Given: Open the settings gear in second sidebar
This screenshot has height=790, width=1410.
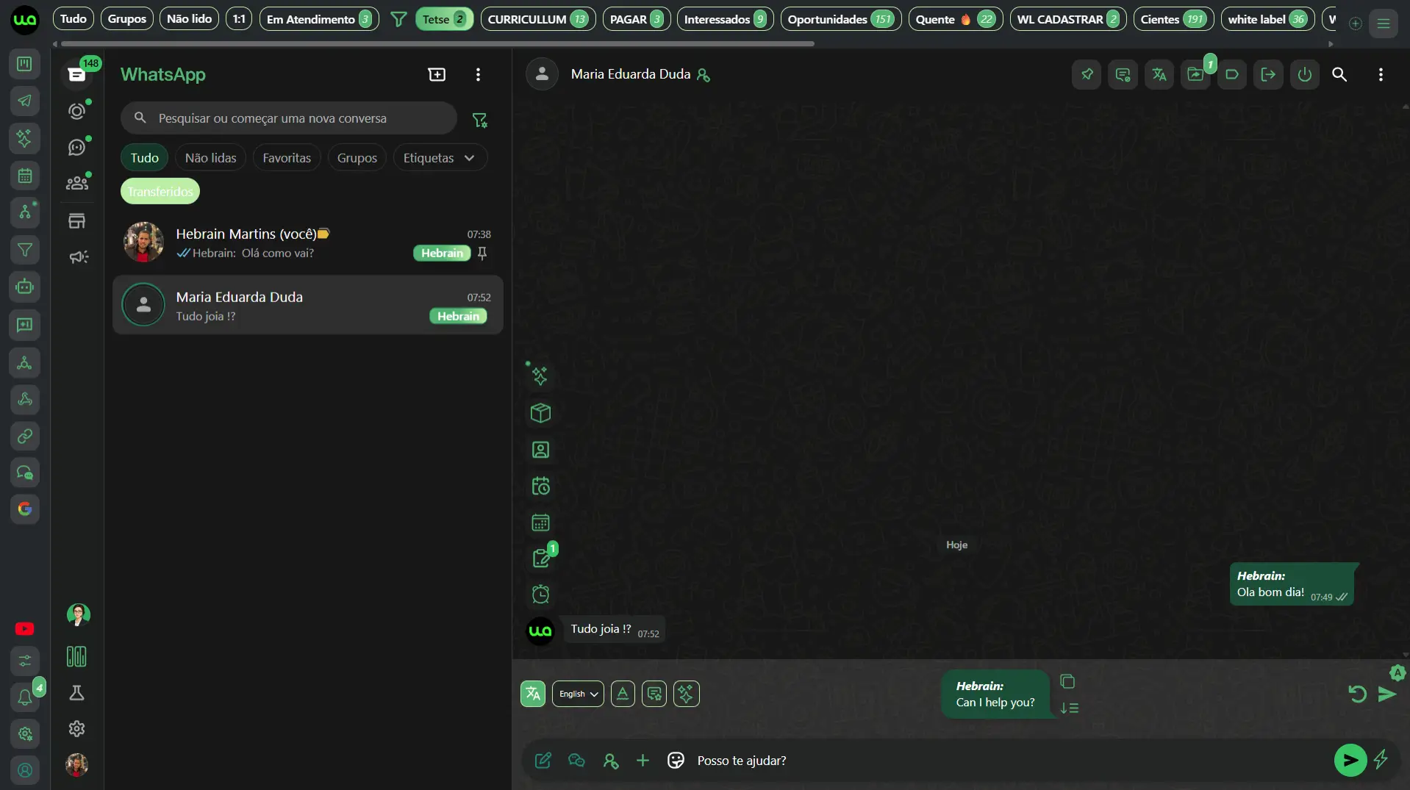Looking at the screenshot, I should 76,728.
